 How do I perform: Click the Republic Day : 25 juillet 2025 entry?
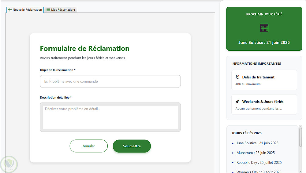pos(259,163)
